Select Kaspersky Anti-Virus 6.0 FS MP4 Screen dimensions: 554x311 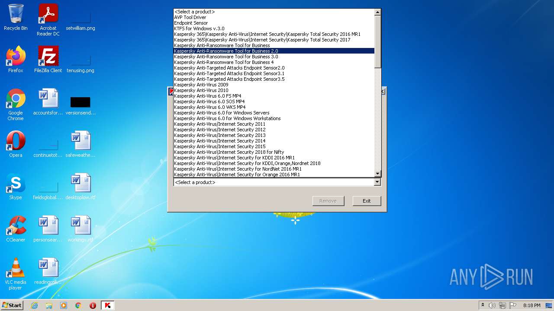(274, 96)
